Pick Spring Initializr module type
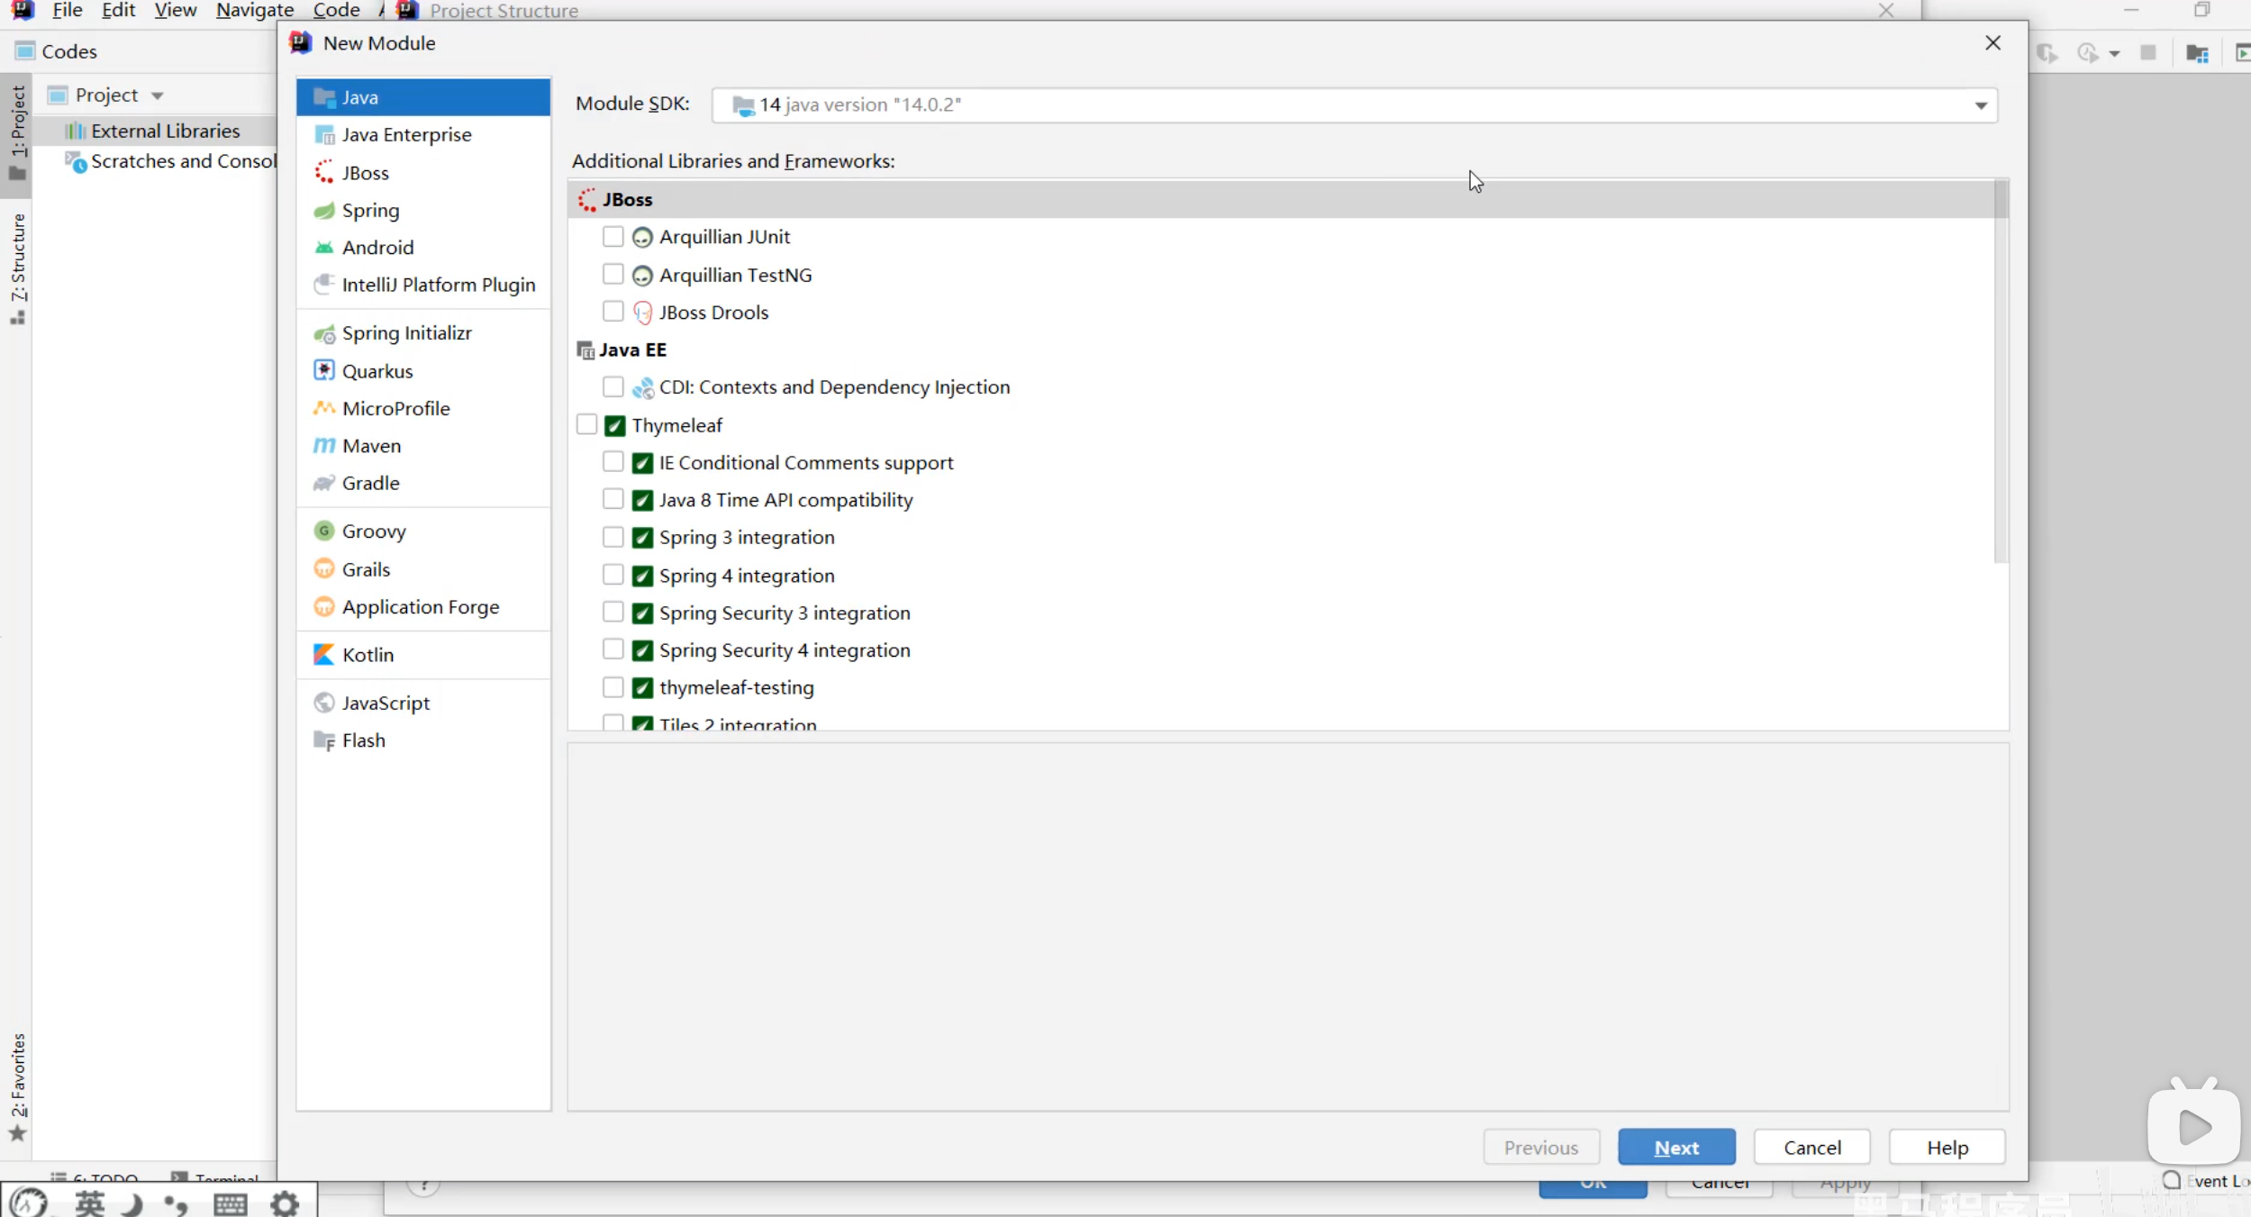 405,333
